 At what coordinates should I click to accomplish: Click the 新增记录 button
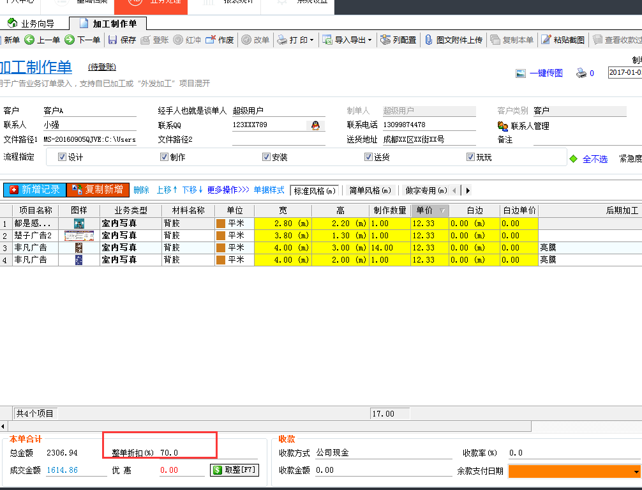(x=34, y=190)
